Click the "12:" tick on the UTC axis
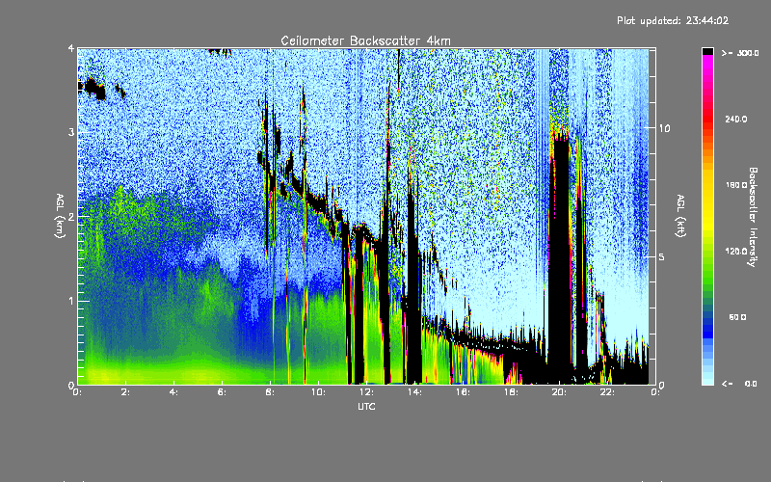The image size is (771, 482). (366, 392)
